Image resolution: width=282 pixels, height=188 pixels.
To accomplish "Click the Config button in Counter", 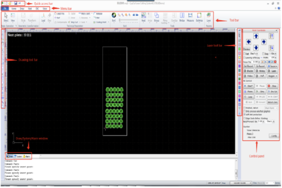I will [274, 136].
